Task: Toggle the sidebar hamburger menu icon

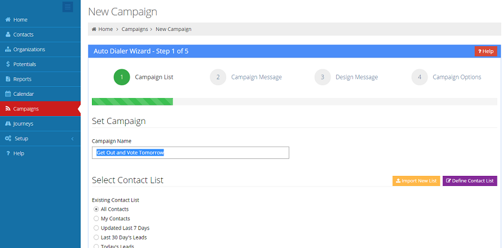Action: point(68,7)
